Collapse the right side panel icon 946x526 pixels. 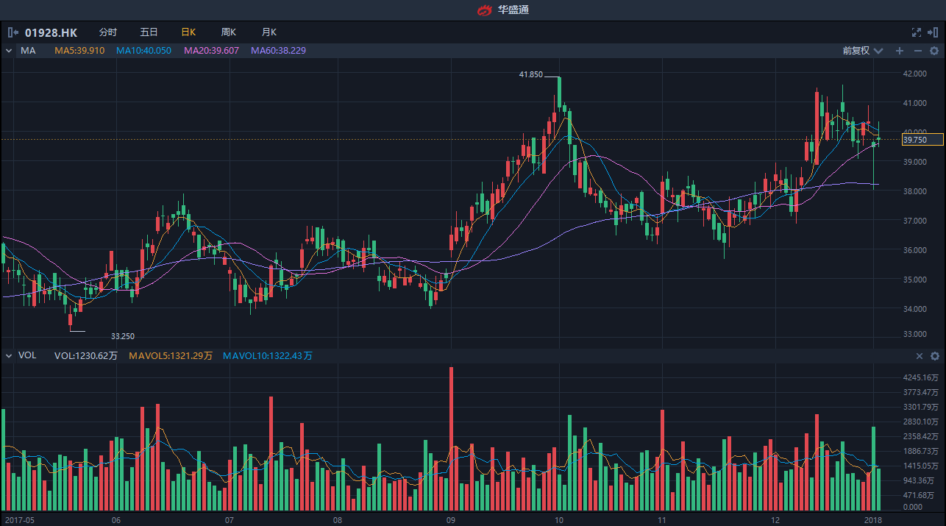(933, 32)
